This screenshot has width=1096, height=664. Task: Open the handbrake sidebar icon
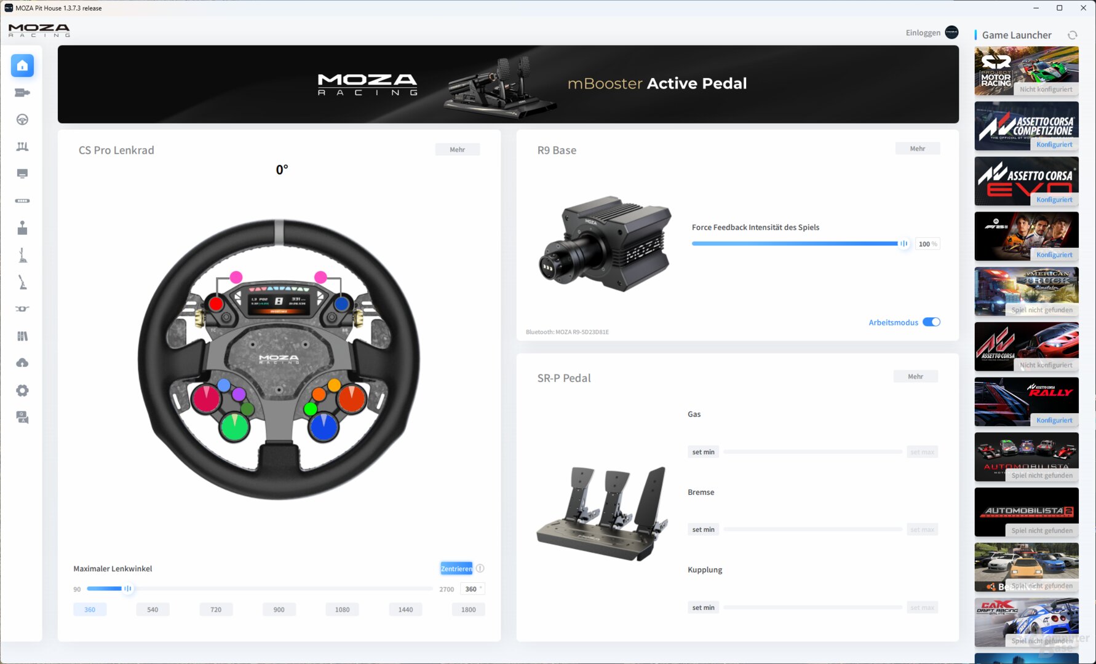[22, 282]
